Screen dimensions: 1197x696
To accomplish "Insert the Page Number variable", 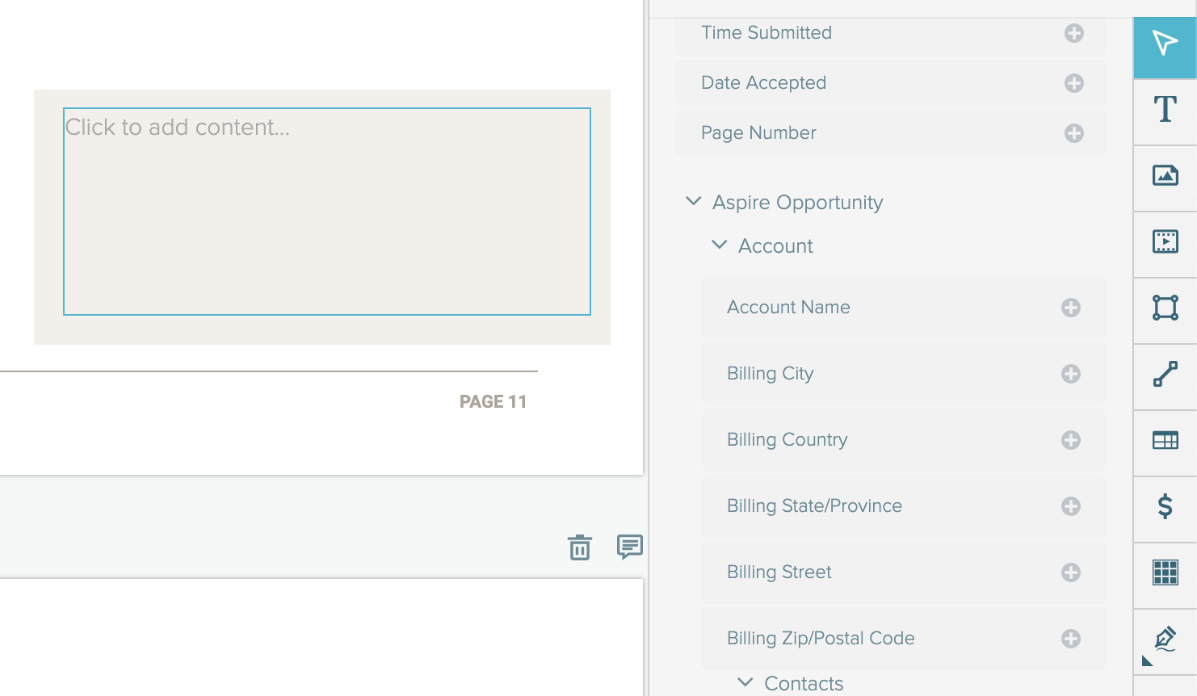I will tap(1073, 133).
